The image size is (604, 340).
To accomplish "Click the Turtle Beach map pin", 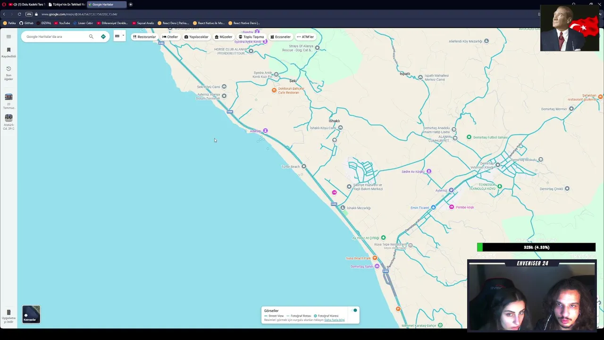I will (304, 166).
